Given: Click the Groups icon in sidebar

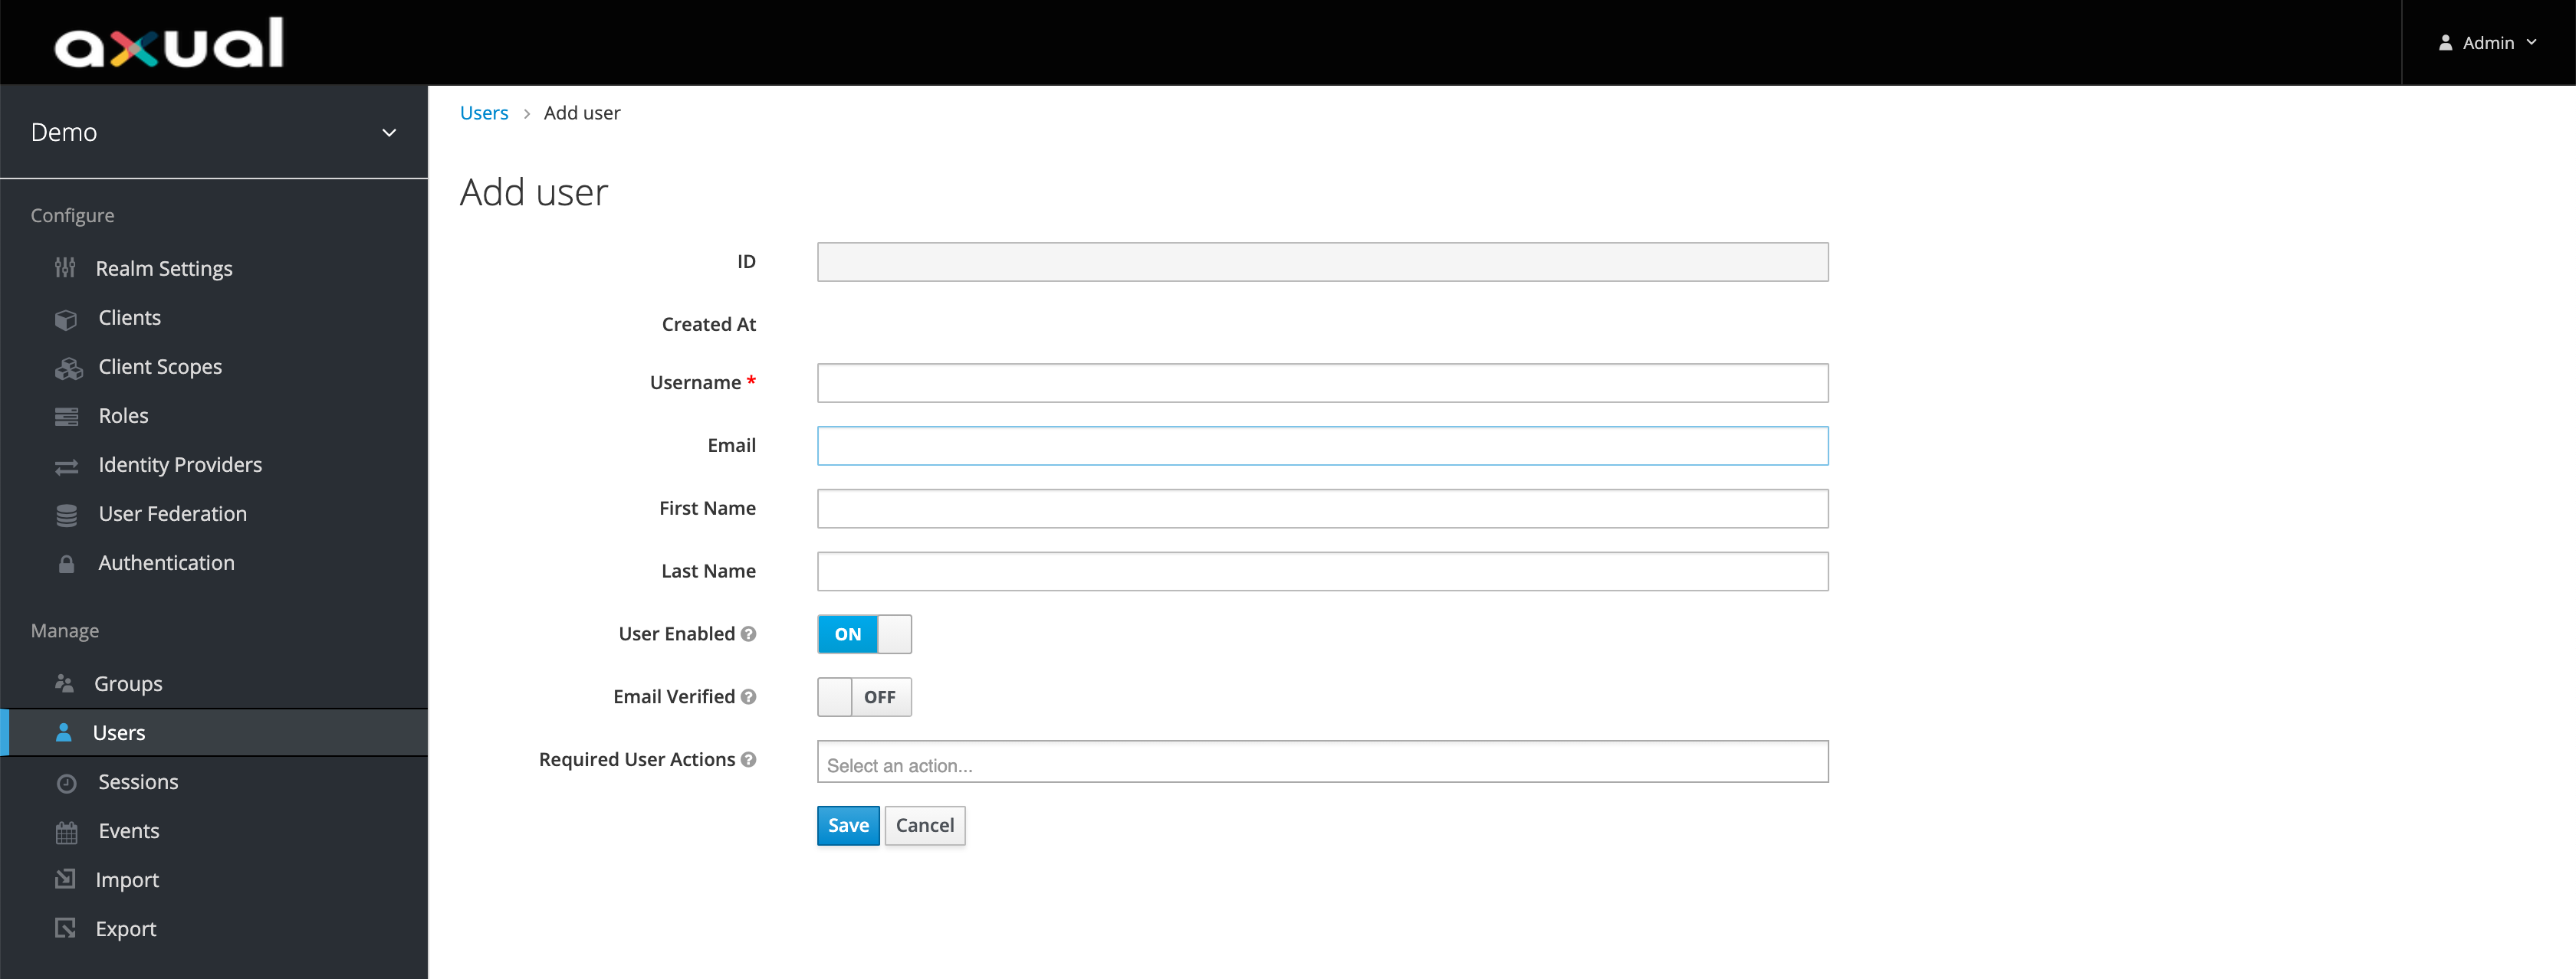Looking at the screenshot, I should [64, 683].
